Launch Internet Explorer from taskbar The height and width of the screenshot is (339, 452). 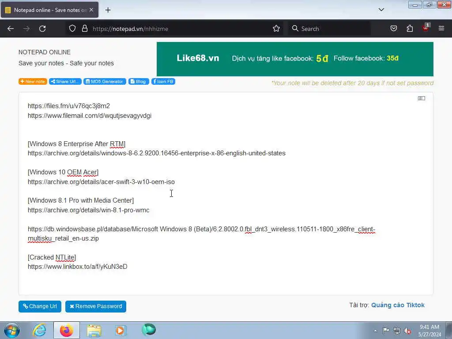[39, 330]
